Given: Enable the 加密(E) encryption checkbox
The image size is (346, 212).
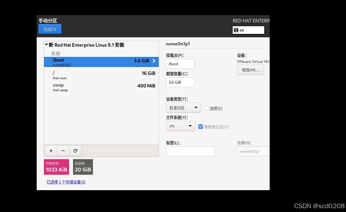Looking at the screenshot, I should pos(206,108).
